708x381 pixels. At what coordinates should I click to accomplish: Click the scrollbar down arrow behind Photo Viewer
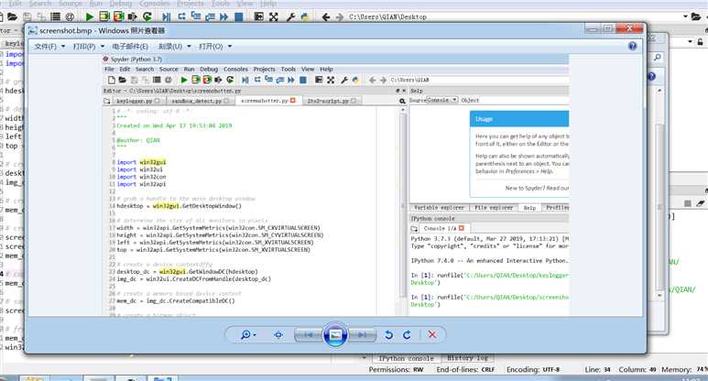point(659,295)
